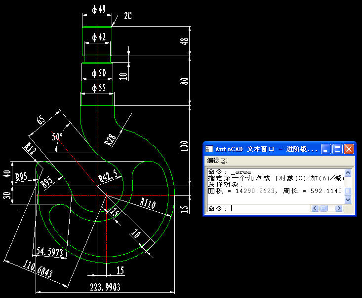Viewport: 362px width, 298px height.
Task: Select the 54.5973 dimension text
Action: (x=50, y=252)
